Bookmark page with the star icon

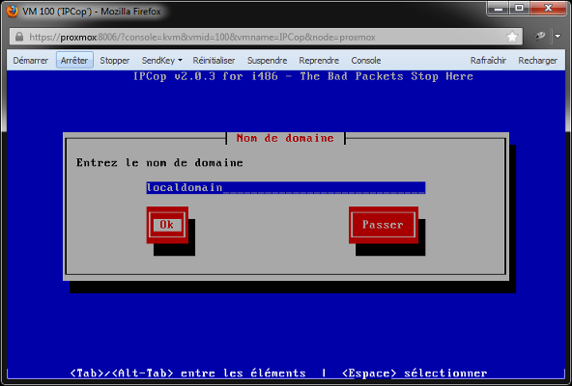click(512, 37)
